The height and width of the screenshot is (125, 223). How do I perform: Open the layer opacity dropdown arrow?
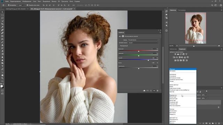coord(206,95)
